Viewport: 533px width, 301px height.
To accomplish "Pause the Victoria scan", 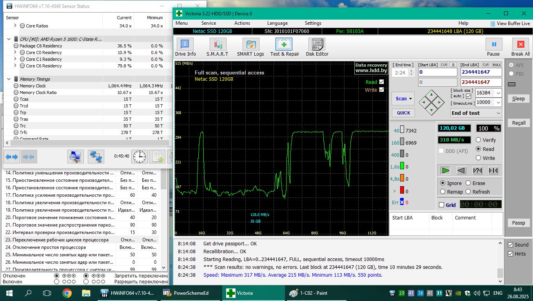I will tap(493, 47).
